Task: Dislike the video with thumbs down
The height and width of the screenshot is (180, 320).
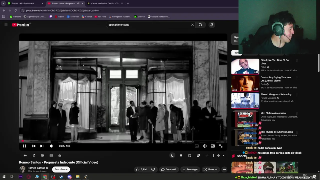Action: (x=153, y=169)
